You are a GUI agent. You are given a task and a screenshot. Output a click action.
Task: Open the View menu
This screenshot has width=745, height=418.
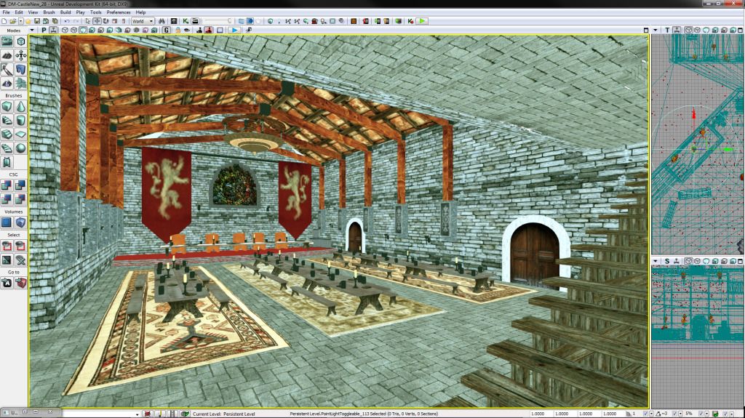point(33,12)
